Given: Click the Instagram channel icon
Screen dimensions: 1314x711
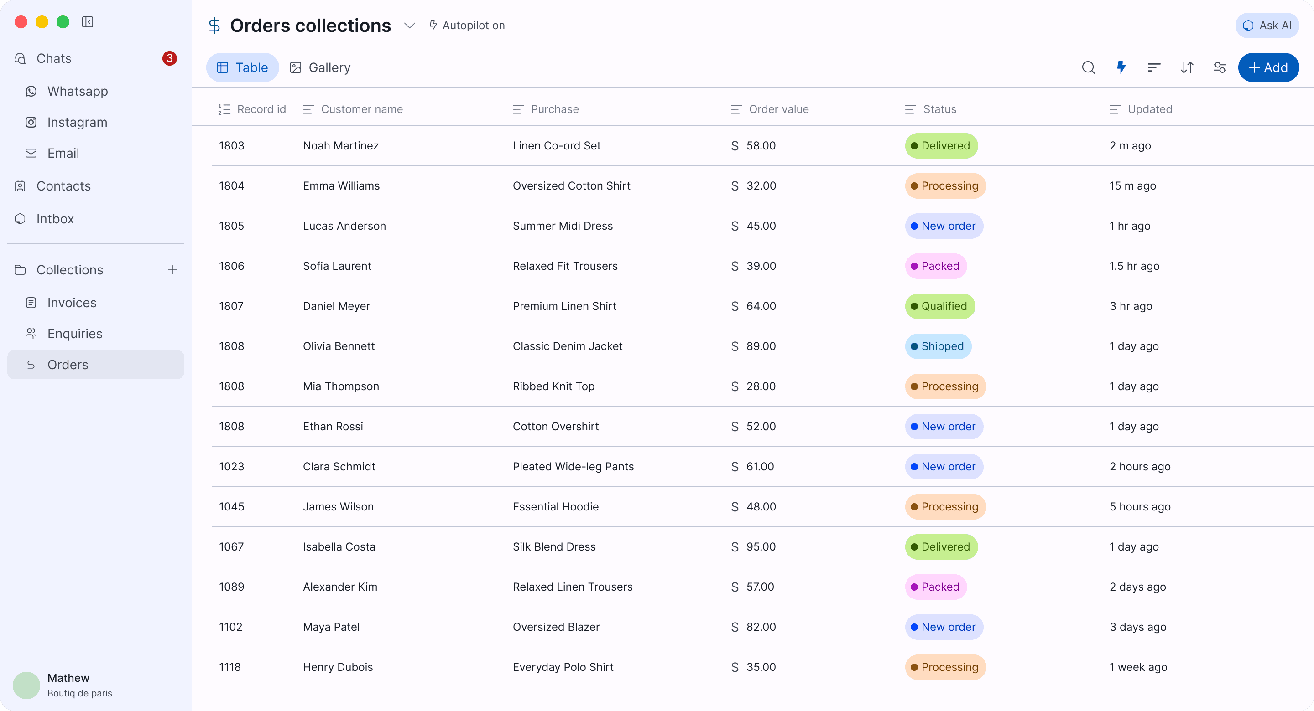Looking at the screenshot, I should pyautogui.click(x=31, y=122).
